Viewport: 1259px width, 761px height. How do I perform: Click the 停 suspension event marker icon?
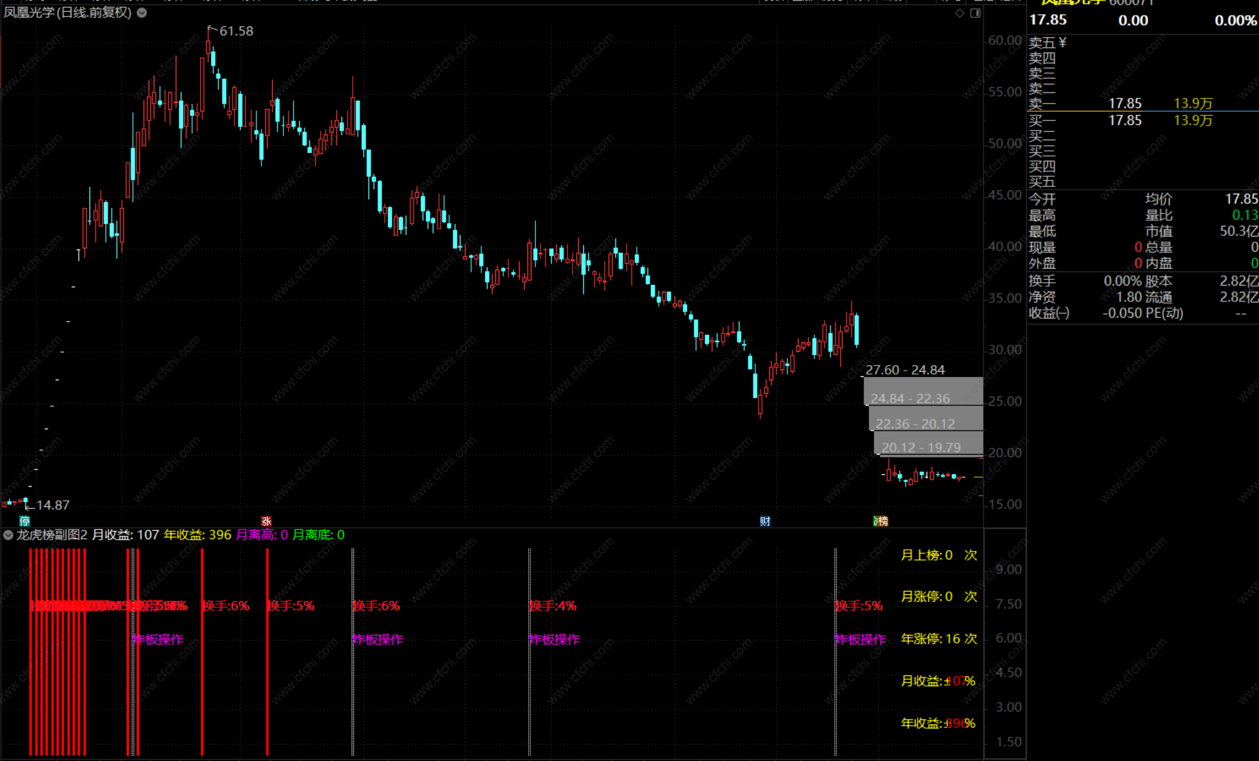pos(24,521)
